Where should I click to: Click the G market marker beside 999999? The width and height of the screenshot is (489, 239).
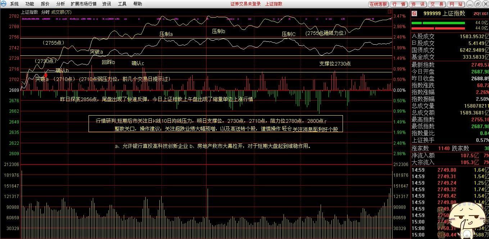coord(414,13)
